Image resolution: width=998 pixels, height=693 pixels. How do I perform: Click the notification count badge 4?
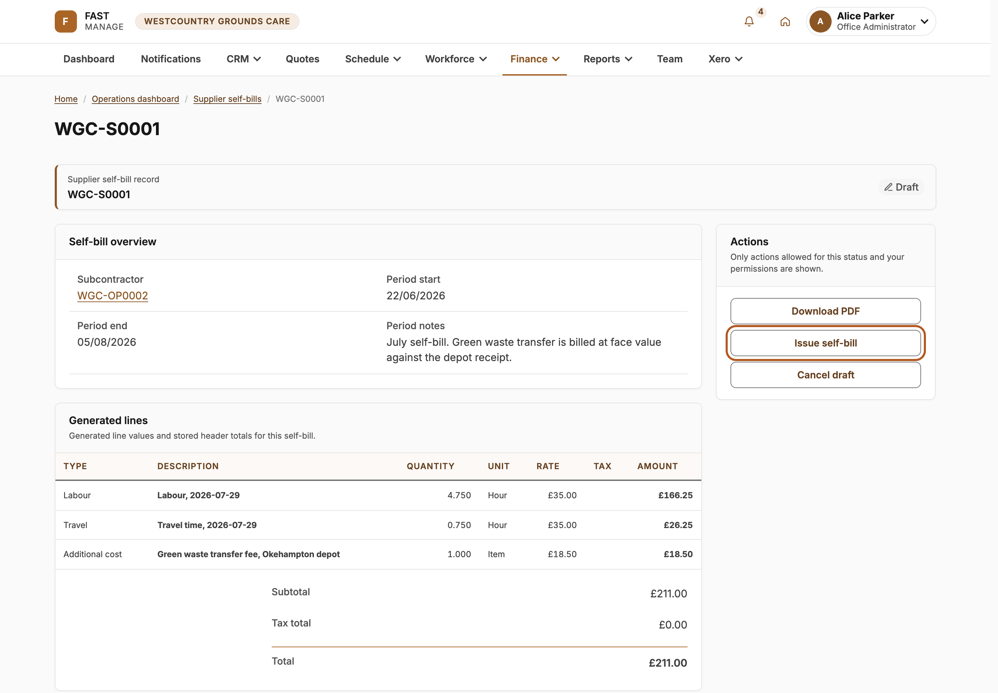click(760, 12)
